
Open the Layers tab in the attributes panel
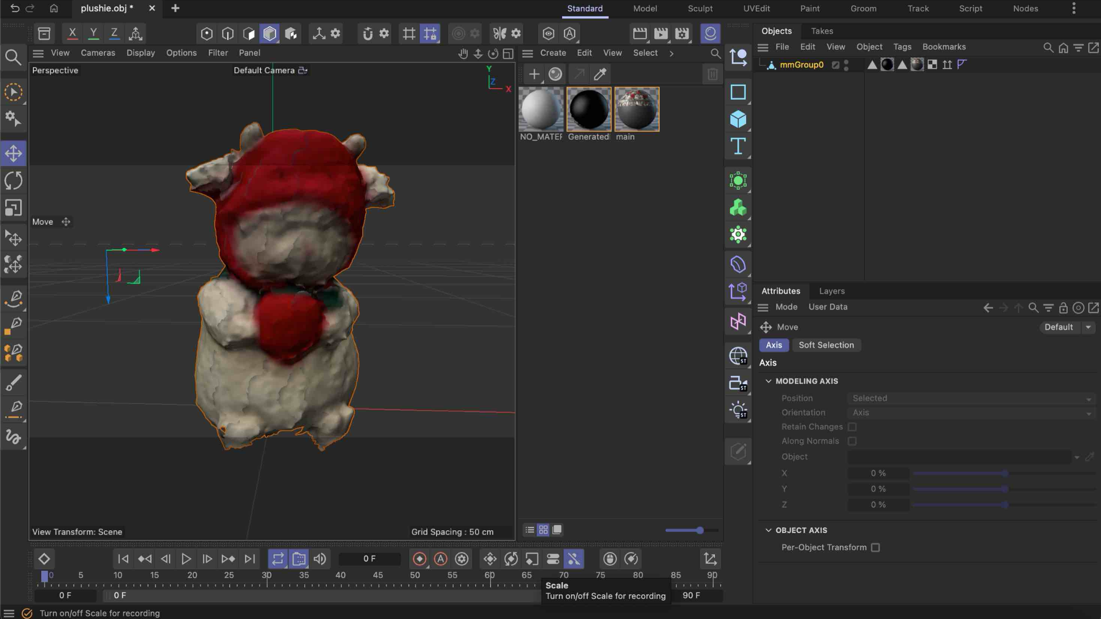[831, 291]
